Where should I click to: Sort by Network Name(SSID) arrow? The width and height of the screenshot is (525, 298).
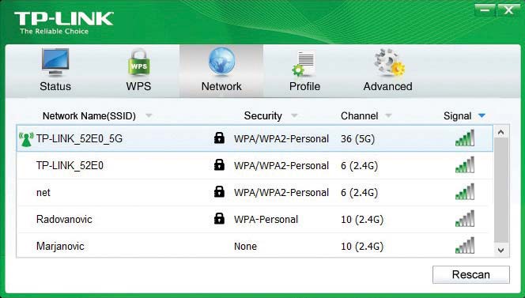click(149, 116)
